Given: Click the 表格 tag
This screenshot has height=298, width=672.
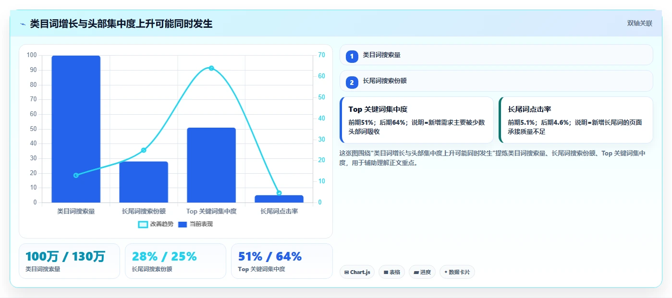Looking at the screenshot, I should pyautogui.click(x=392, y=272).
